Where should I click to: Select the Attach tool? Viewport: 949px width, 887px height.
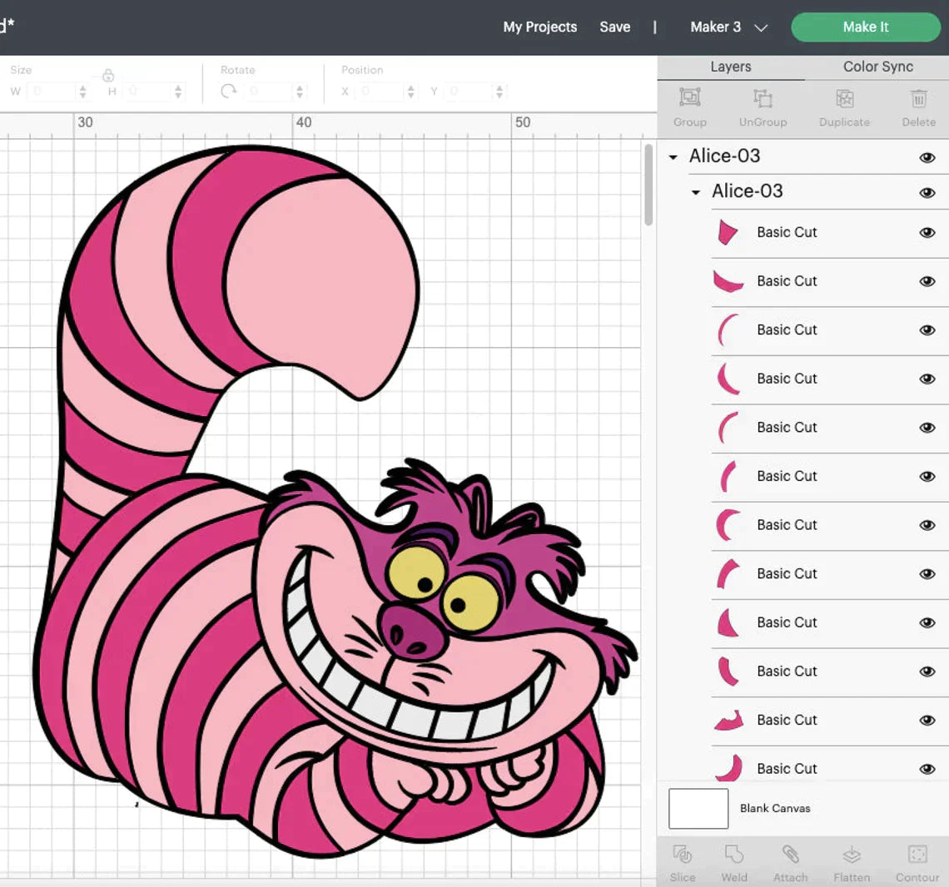click(791, 855)
